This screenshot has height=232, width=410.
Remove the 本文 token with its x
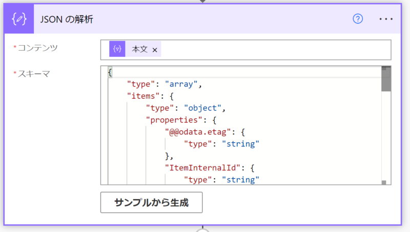pos(155,50)
